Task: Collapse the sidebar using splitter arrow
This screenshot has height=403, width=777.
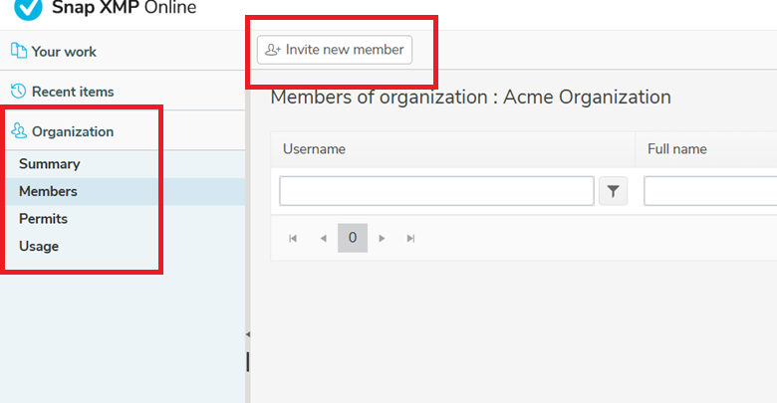Action: click(x=248, y=334)
